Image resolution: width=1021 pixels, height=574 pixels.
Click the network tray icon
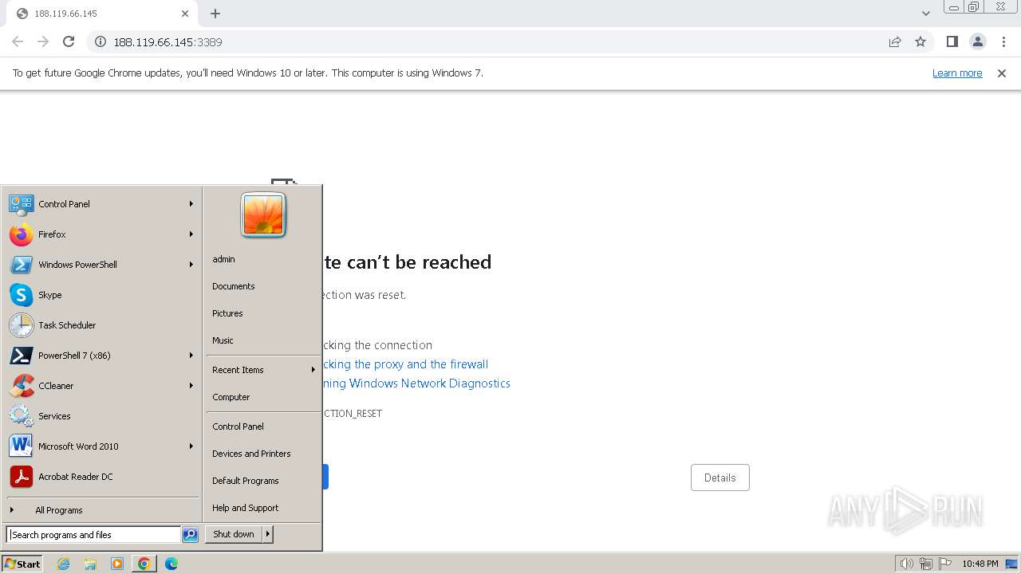926,564
